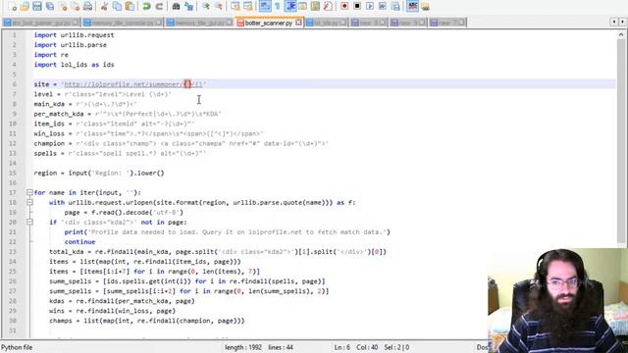Click the 'continue' keyword on line 22
The height and width of the screenshot is (353, 628).
click(x=79, y=242)
